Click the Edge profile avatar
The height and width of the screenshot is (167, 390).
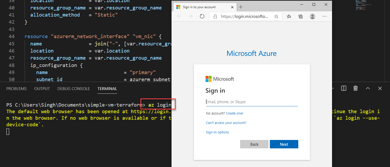(312, 16)
